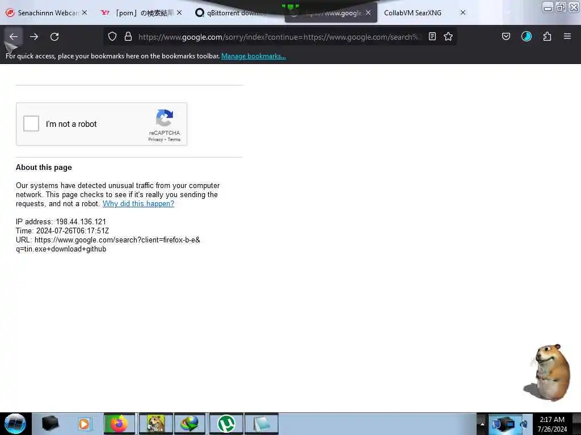The image size is (581, 435).
Task: Open the Windows Start menu
Action: (x=15, y=424)
